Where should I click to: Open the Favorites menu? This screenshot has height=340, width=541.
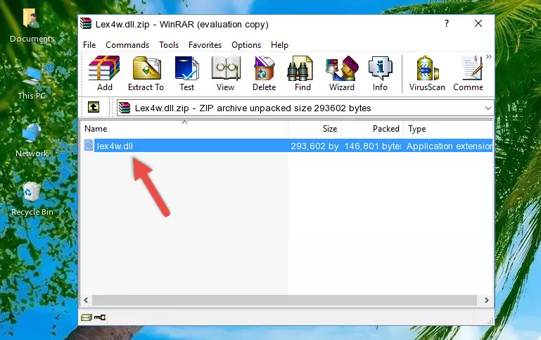205,45
